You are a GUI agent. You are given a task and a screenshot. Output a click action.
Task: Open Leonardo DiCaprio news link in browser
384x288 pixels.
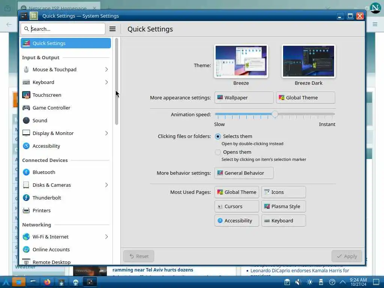click(300, 271)
